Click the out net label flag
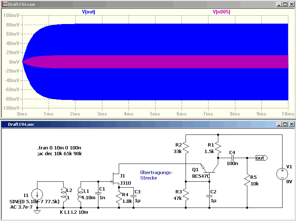Screen dimensions: 296x221 click(x=261, y=158)
